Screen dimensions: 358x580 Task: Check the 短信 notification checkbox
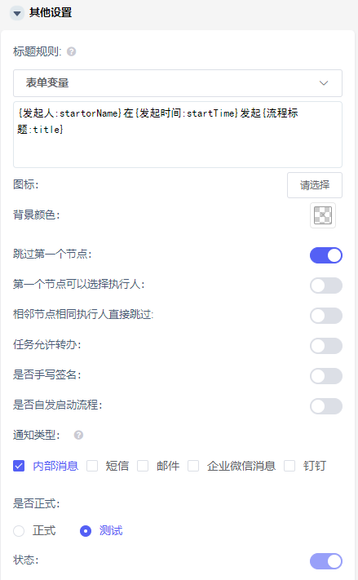point(92,466)
